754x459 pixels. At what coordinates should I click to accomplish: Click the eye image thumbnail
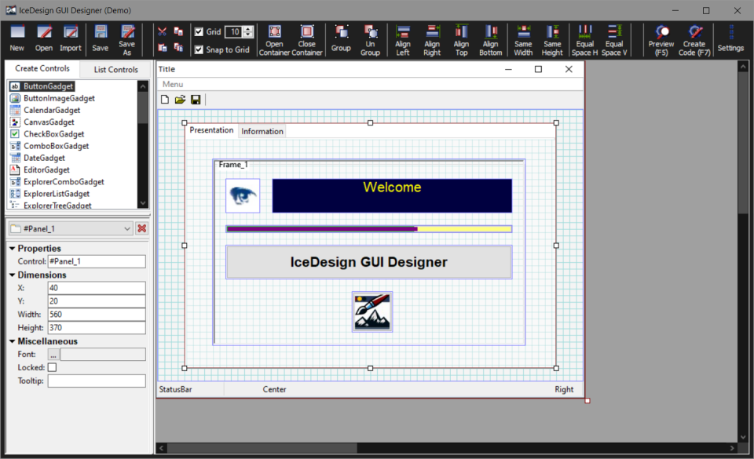pos(243,195)
